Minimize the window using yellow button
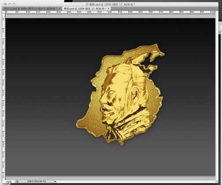This screenshot has width=222, height=185. pyautogui.click(x=10, y=4)
